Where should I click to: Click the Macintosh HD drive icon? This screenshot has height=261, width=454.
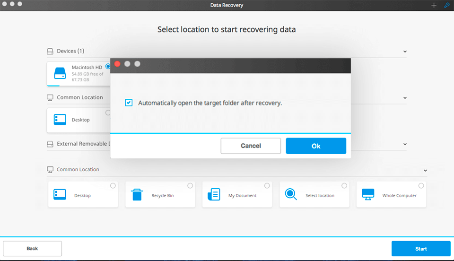pos(60,73)
